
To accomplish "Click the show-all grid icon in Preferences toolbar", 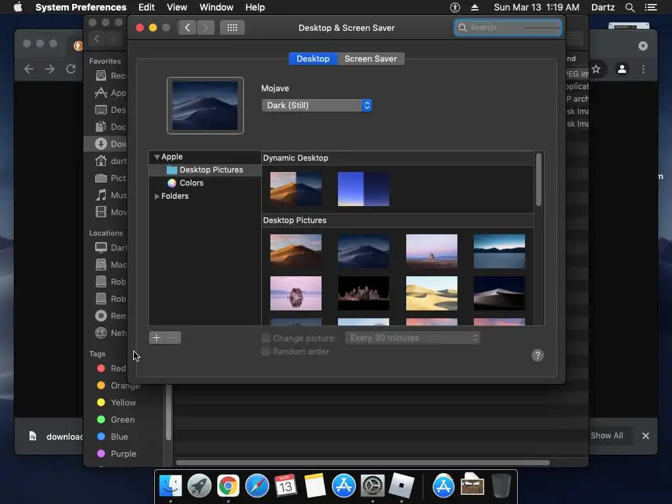I will 232,28.
